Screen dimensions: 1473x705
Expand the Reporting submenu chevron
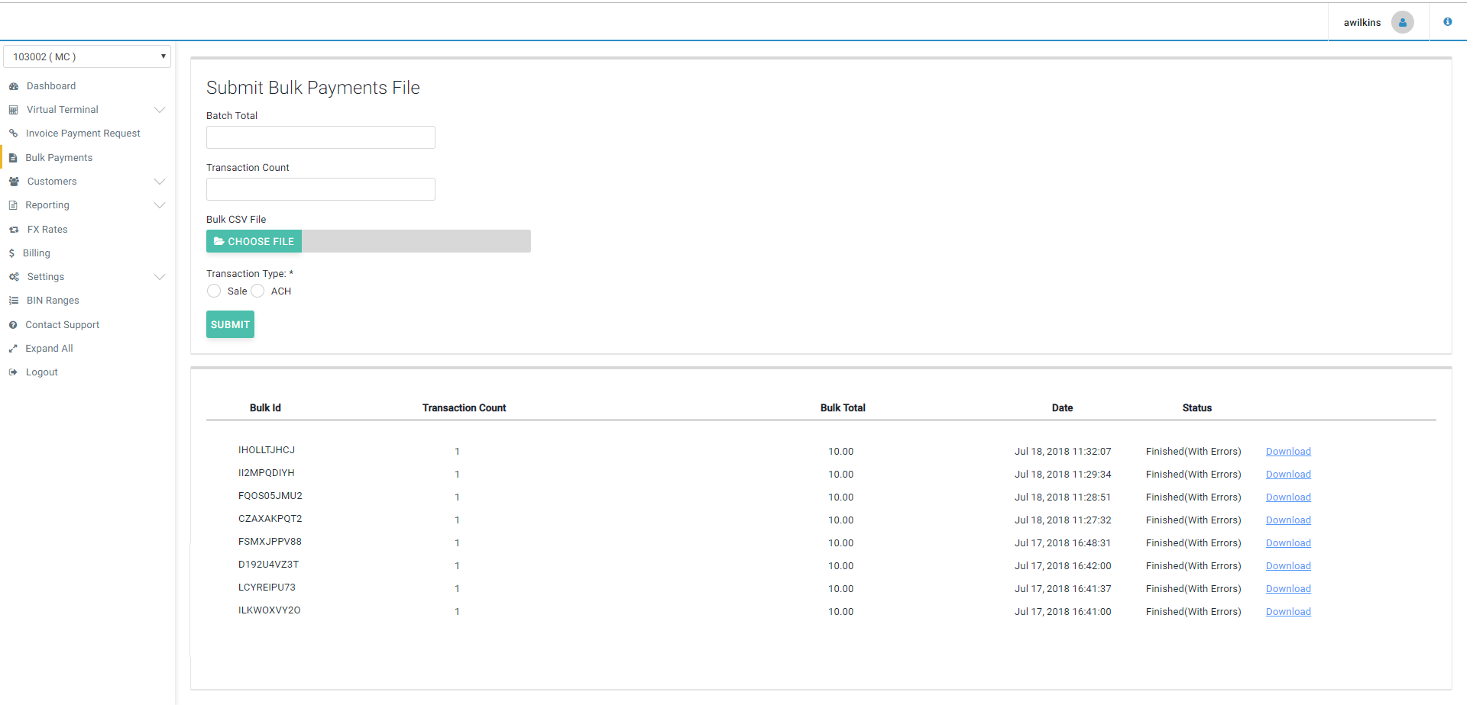[160, 205]
